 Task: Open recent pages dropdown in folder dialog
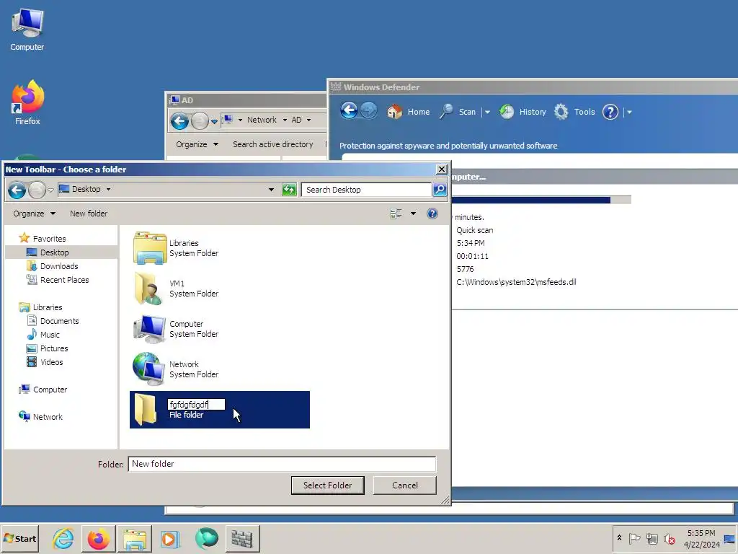click(x=50, y=190)
